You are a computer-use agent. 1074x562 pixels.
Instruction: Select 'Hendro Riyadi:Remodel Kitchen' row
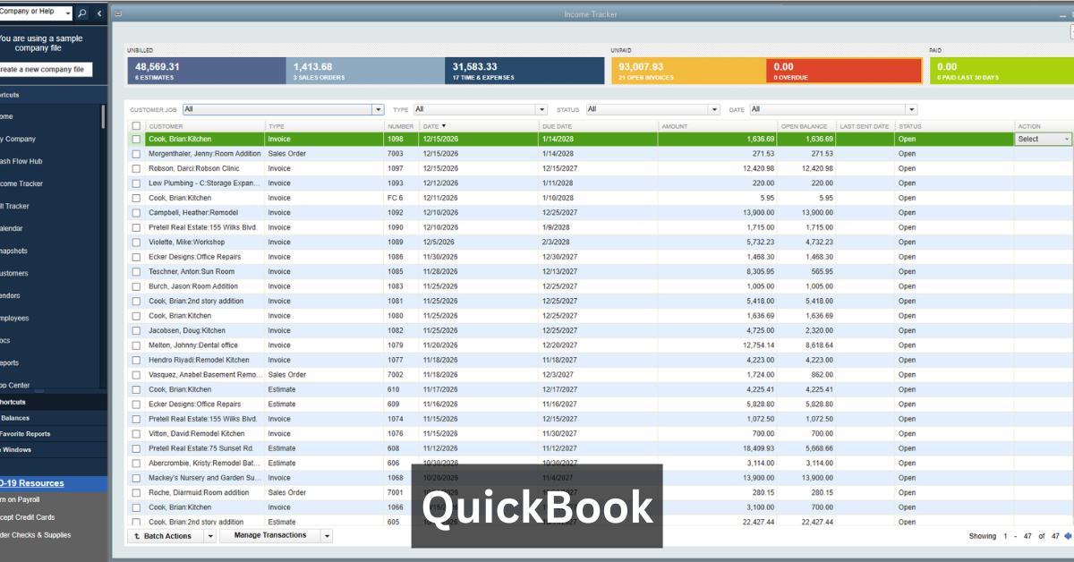pos(600,361)
